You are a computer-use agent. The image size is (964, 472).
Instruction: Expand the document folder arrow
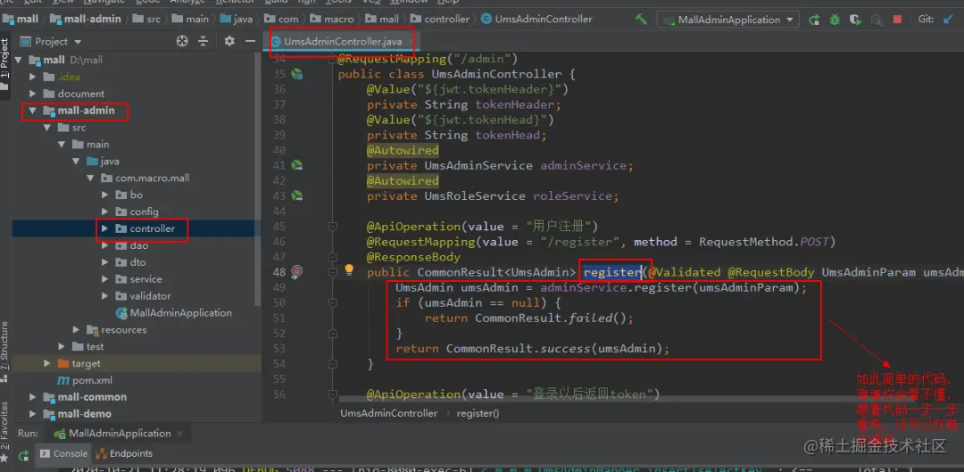pos(33,94)
